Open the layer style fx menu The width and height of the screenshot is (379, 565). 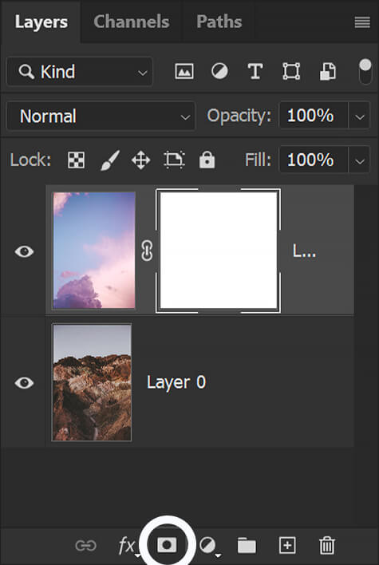(128, 545)
